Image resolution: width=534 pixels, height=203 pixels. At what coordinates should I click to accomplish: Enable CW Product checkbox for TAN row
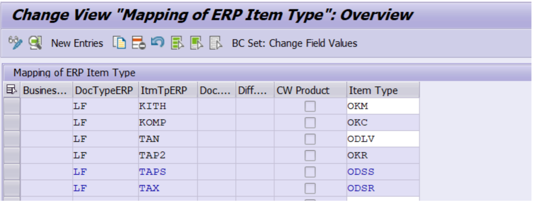[x=310, y=139]
